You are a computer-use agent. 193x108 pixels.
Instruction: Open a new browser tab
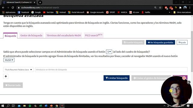click(x=40, y=2)
